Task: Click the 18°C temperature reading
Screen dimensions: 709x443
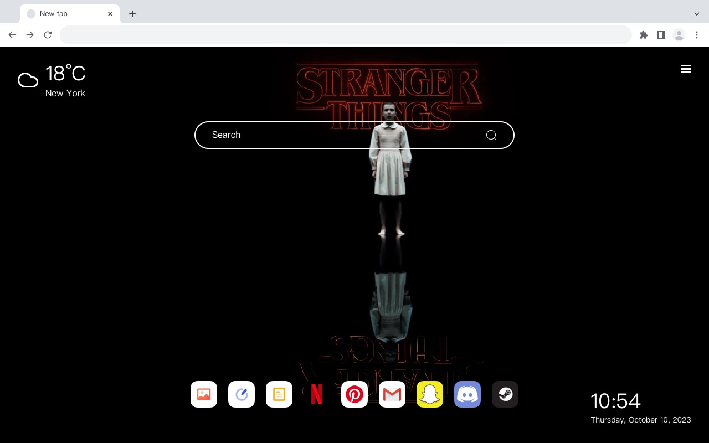Action: click(x=65, y=74)
